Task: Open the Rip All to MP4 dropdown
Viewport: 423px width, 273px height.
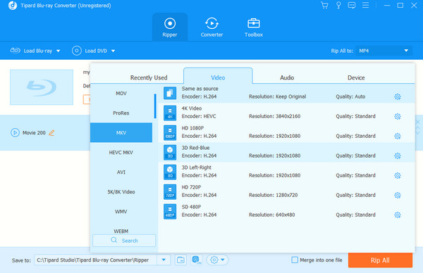Action: tap(384, 51)
